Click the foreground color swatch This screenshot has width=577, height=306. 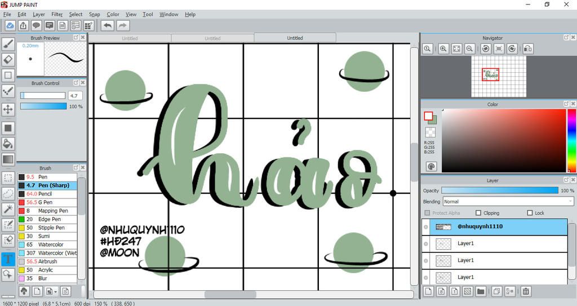(428, 116)
